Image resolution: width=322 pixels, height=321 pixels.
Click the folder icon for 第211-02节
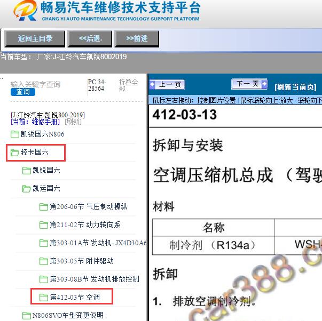point(44,225)
